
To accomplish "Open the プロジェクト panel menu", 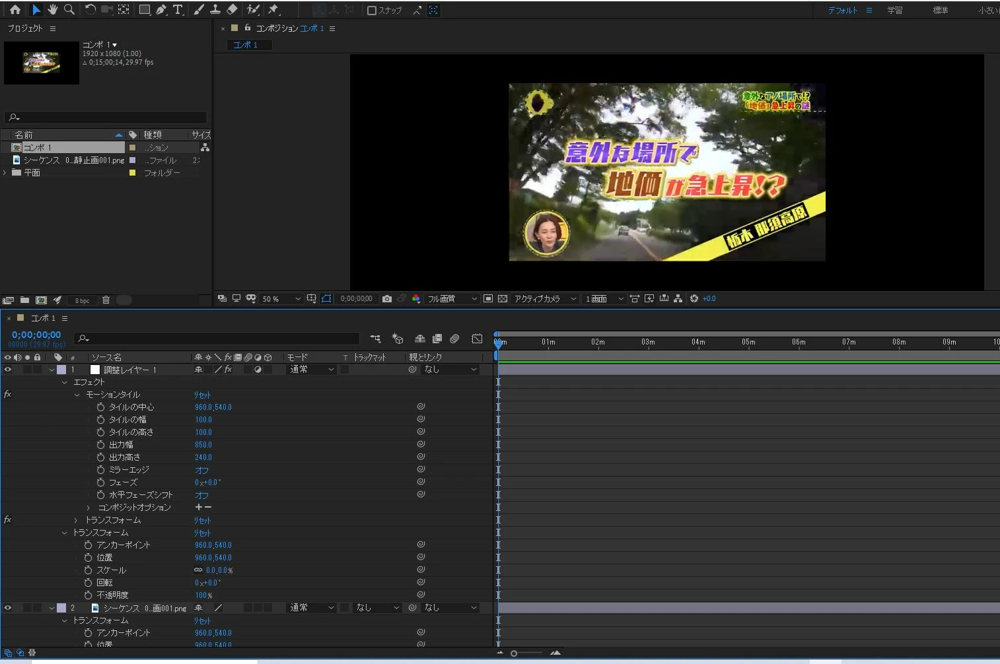I will coord(53,29).
